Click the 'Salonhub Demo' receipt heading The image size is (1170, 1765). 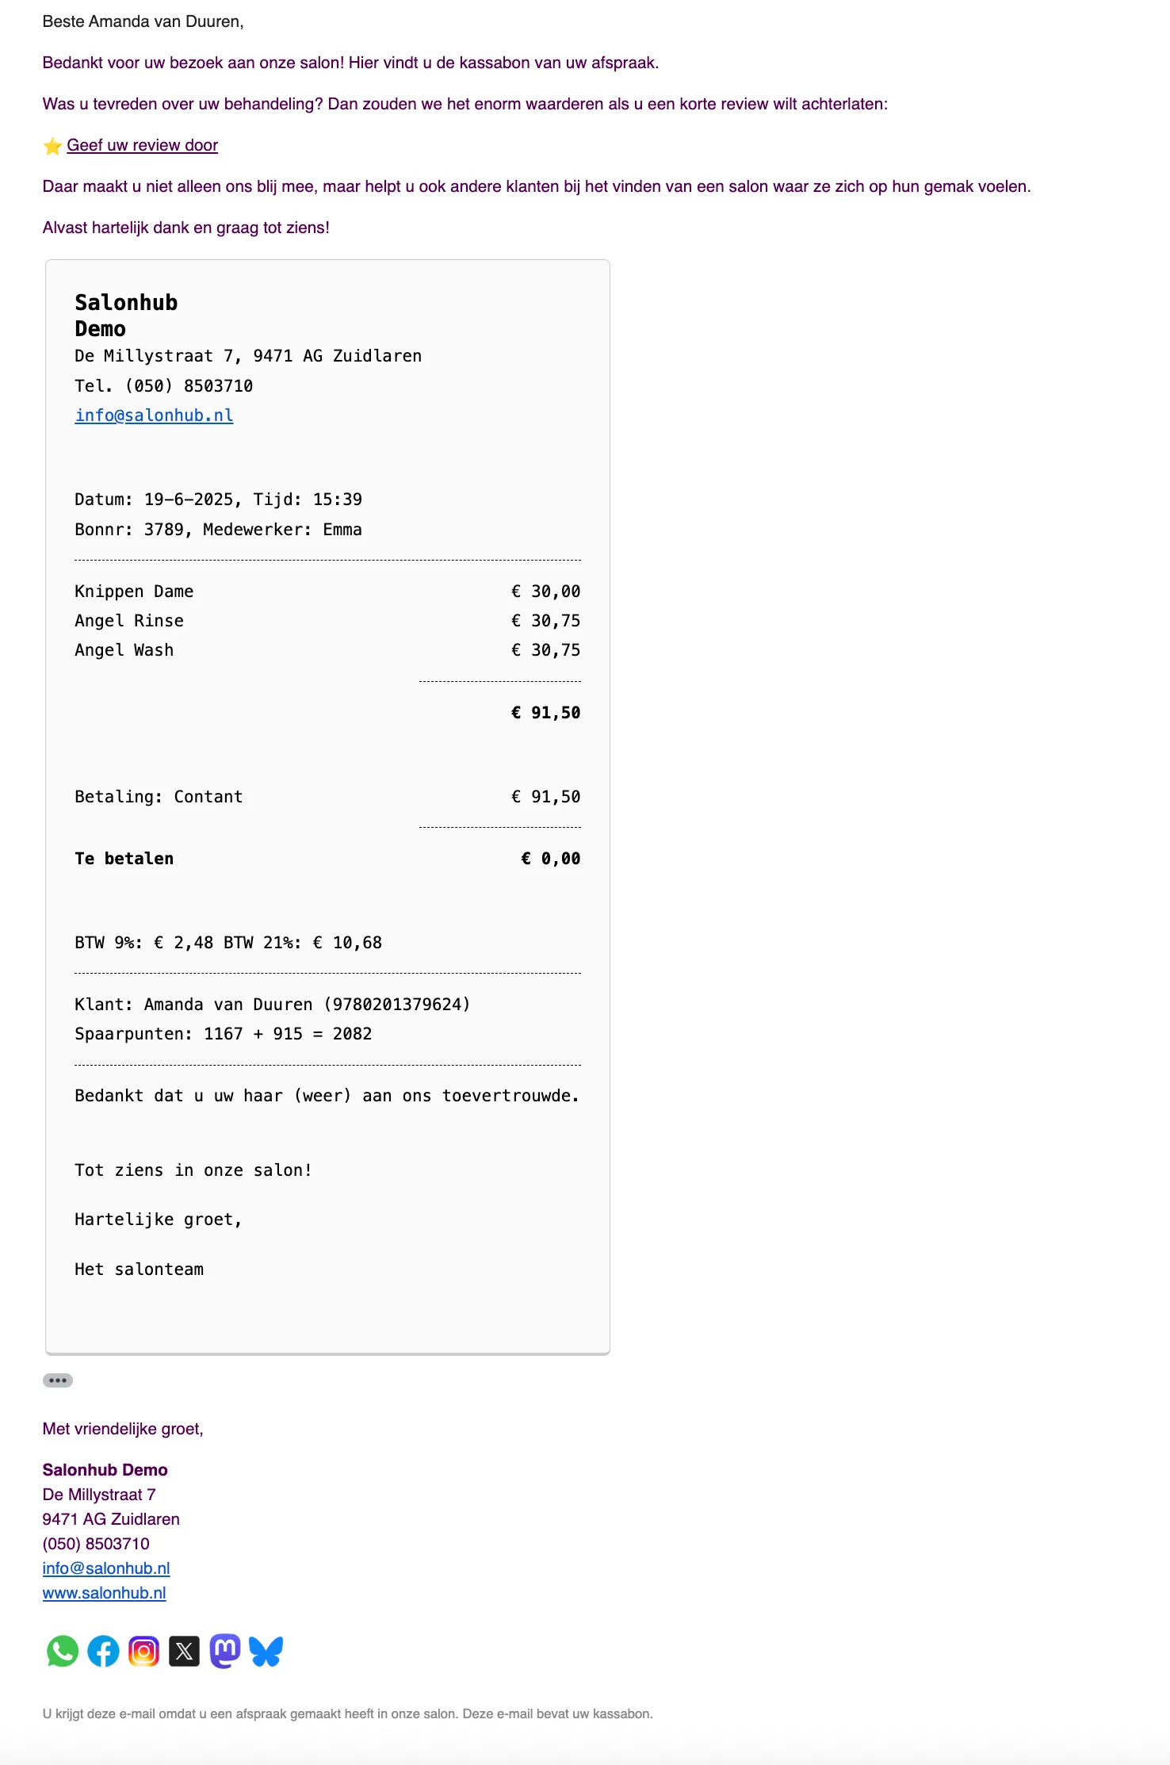tap(125, 316)
